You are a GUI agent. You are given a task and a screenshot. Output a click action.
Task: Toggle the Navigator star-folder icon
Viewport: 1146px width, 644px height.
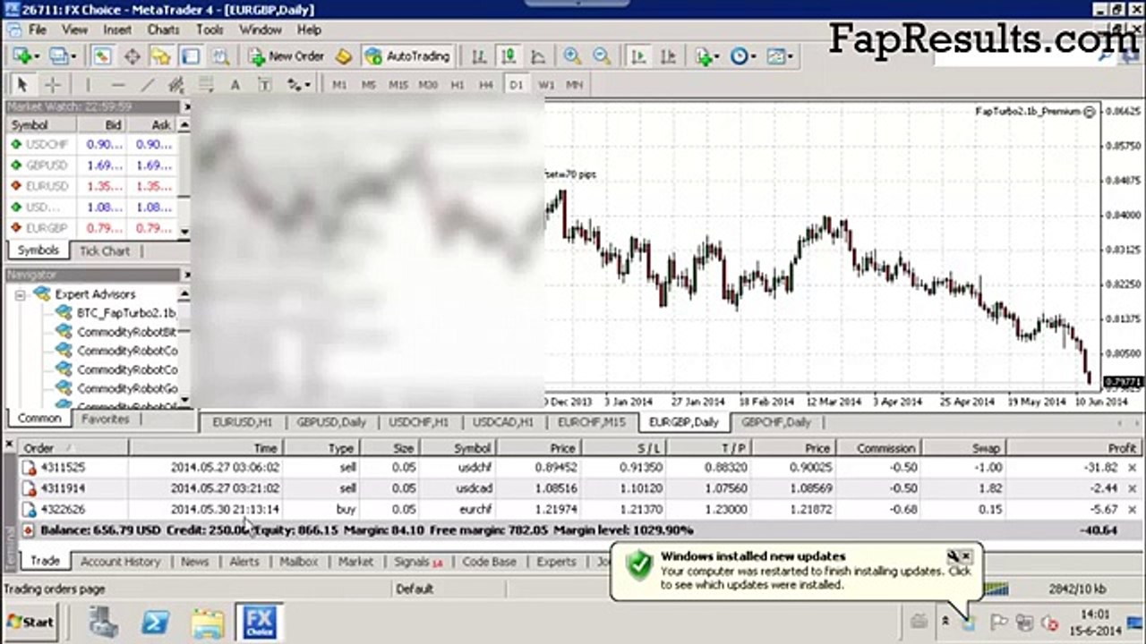coord(161,56)
